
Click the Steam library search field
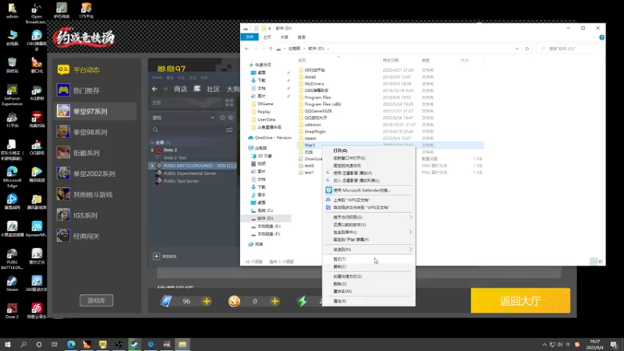[x=188, y=129]
